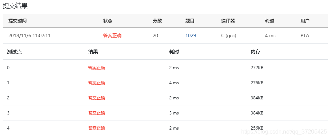Click 384KB memory for test point 3
Viewport: 330px width, 138px height.
[x=257, y=113]
